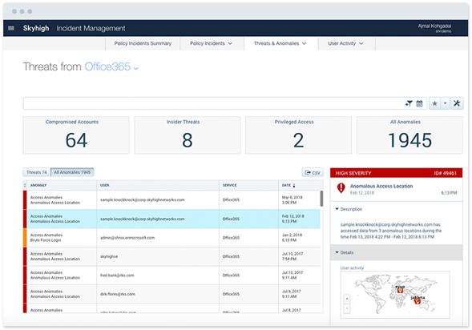Click the Insider Threats 8 card
This screenshot has width=472, height=330.
(188, 135)
